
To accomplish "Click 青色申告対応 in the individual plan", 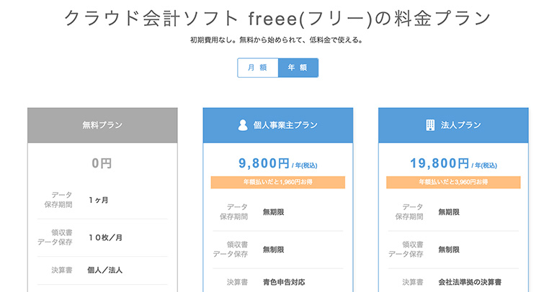I will (x=284, y=281).
